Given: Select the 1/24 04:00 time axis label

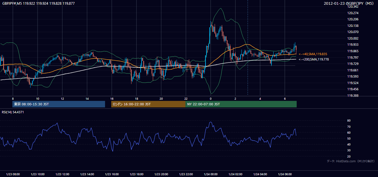Looking at the screenshot, I should tap(260, 174).
